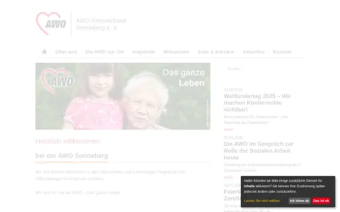The height and width of the screenshot is (212, 340).
Task: Click the AWO heart logo in header
Action: (x=51, y=24)
